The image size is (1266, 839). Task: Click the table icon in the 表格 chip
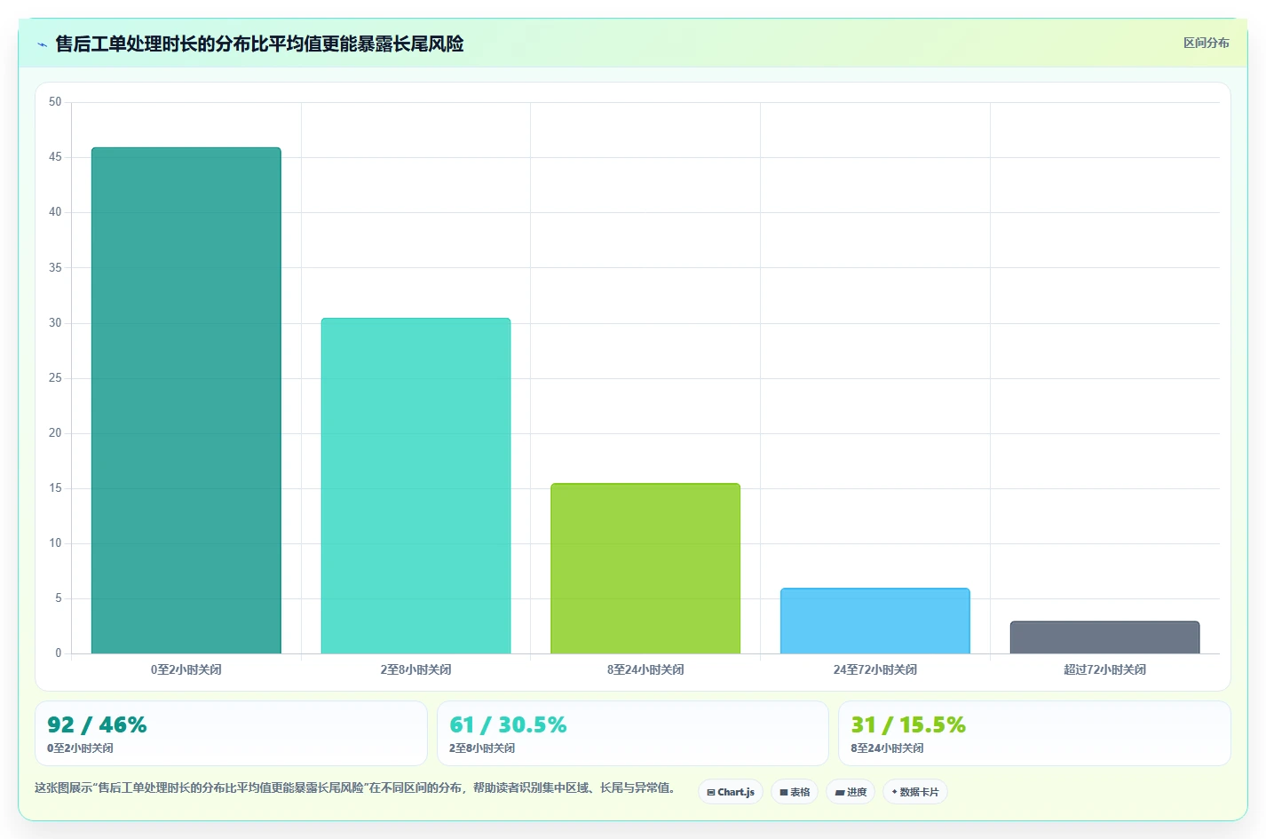[x=784, y=792]
